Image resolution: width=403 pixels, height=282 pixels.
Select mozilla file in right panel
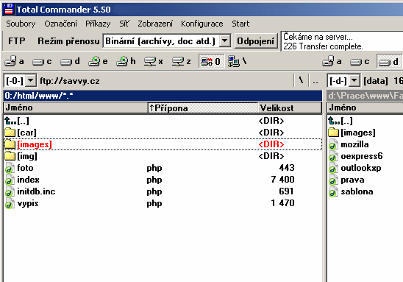click(365, 144)
